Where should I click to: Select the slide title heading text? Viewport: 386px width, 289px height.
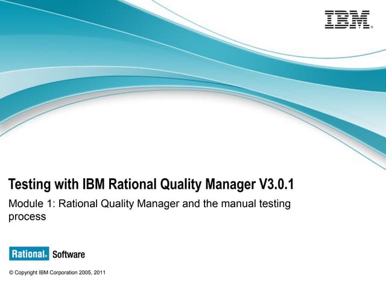[145, 184]
